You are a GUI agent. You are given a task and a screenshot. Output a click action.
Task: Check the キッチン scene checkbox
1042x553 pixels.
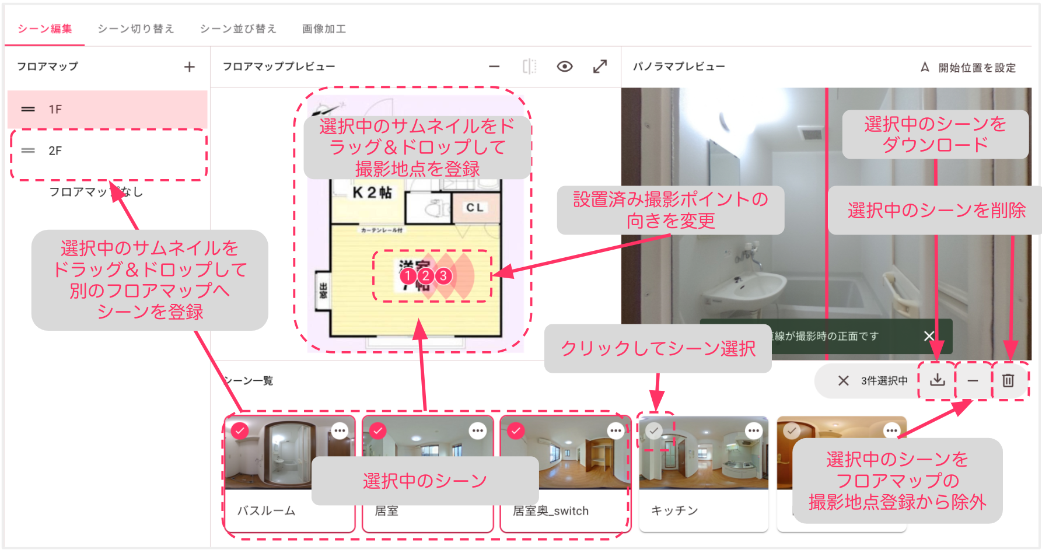coord(654,431)
